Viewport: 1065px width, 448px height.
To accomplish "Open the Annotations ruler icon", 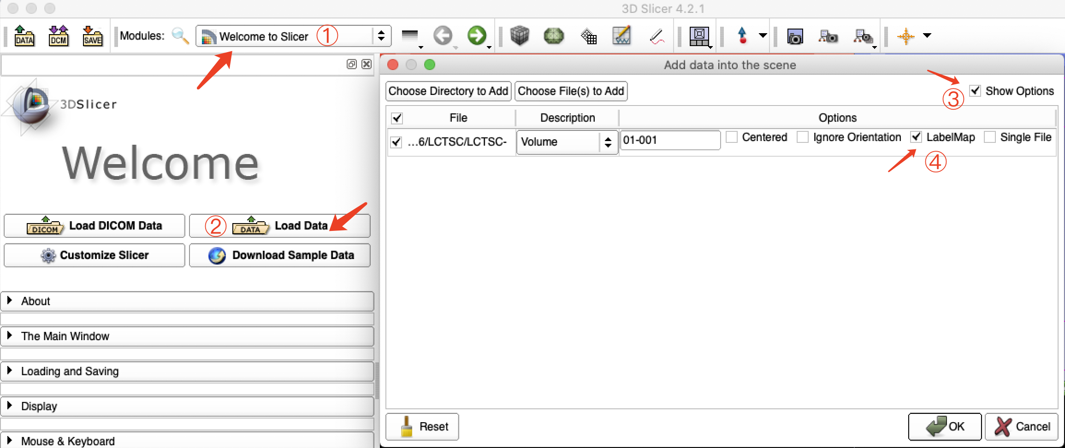I will click(x=657, y=36).
